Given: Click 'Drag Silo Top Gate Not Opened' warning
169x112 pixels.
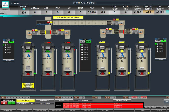Looking at the screenshot, I should [x=68, y=17].
